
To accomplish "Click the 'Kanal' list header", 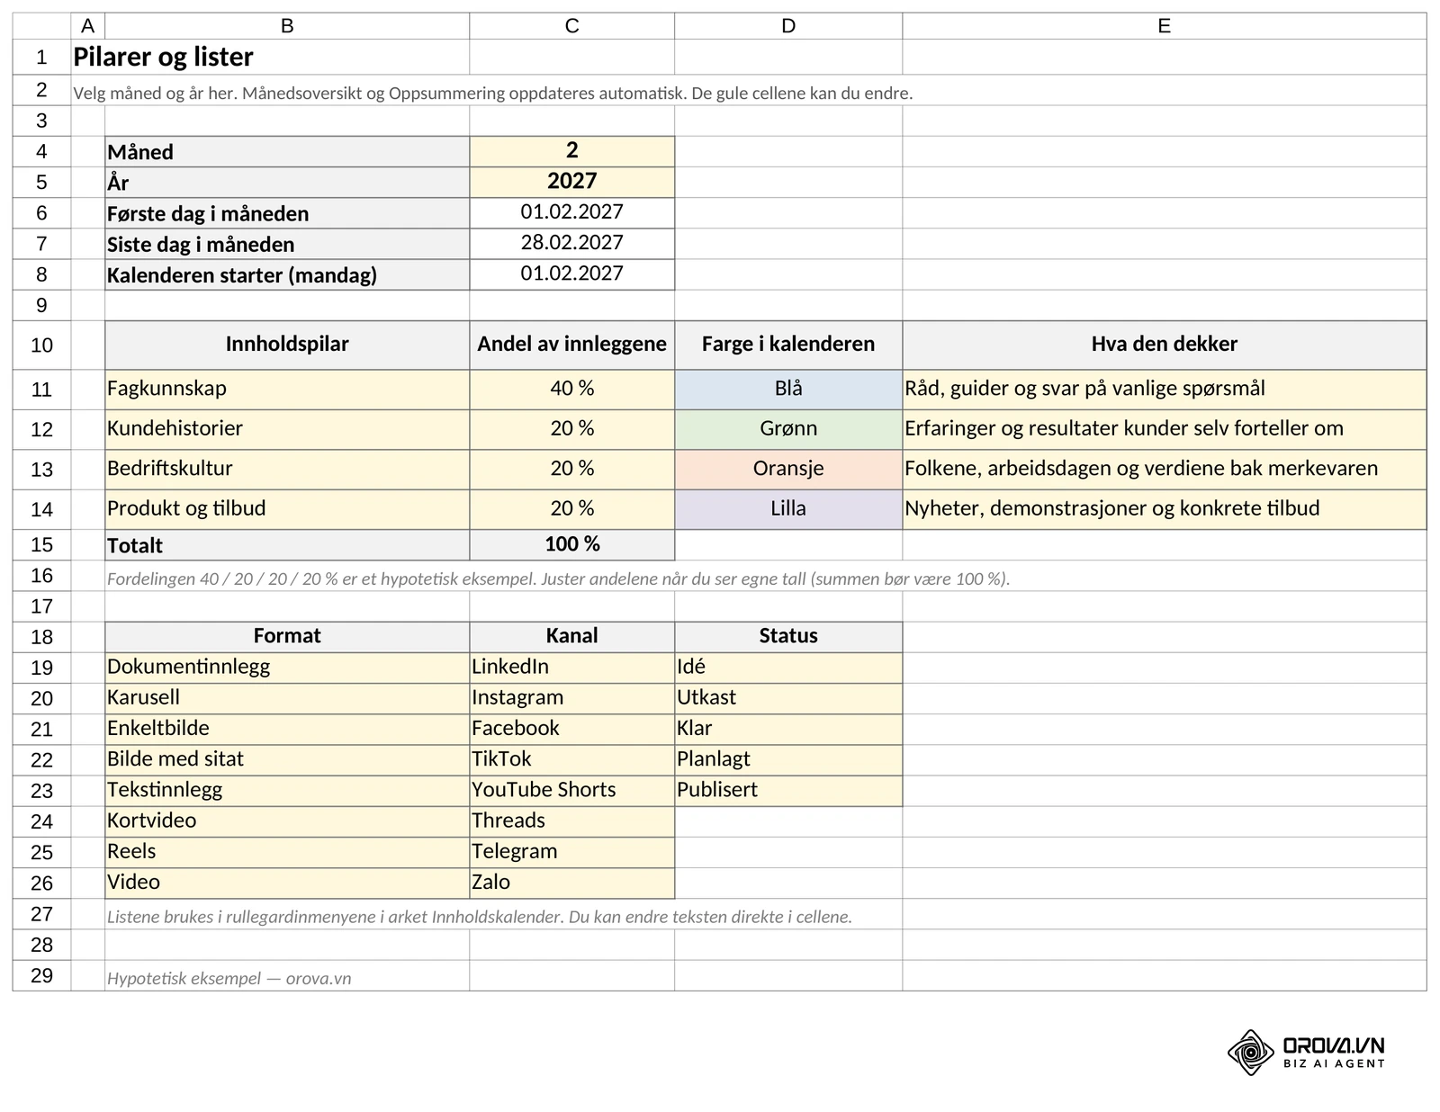I will click(571, 637).
